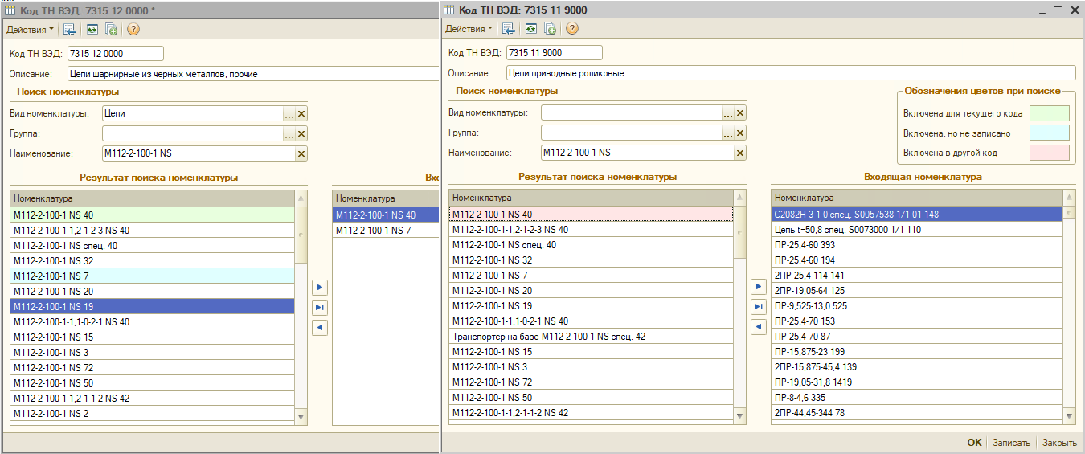
Task: Click the blue 'Включена, но не записано' swatch
Action: click(x=1050, y=133)
